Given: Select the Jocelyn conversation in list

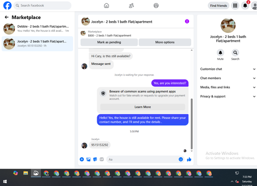Looking at the screenshot, I should tap(38, 44).
